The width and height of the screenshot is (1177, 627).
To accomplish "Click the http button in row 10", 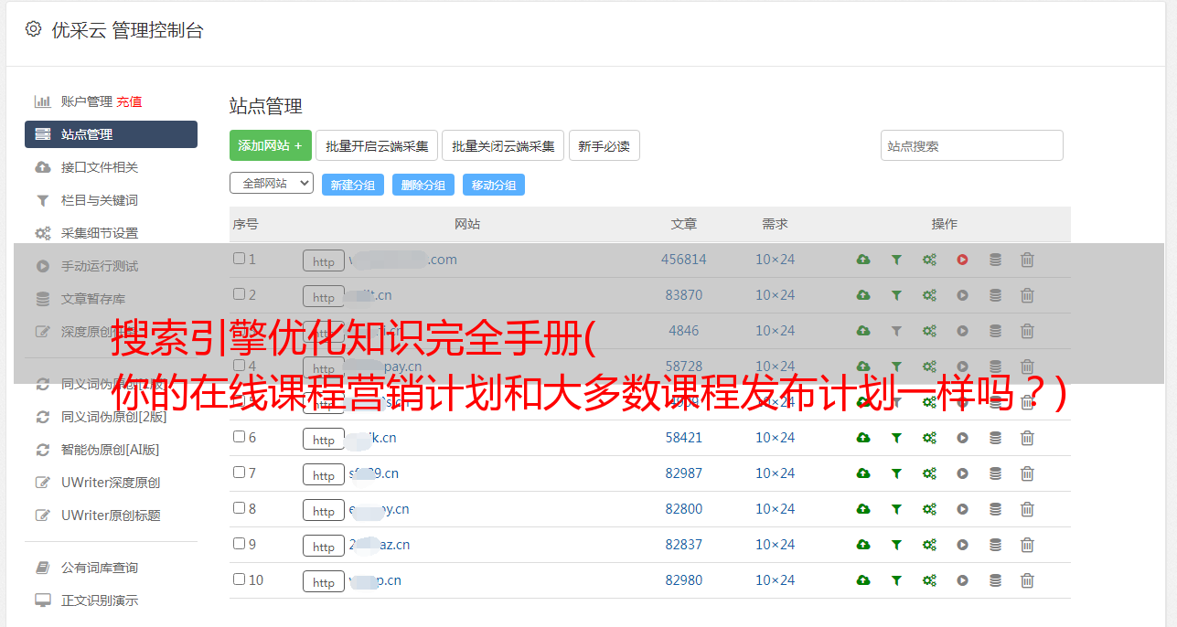I will 324,581.
